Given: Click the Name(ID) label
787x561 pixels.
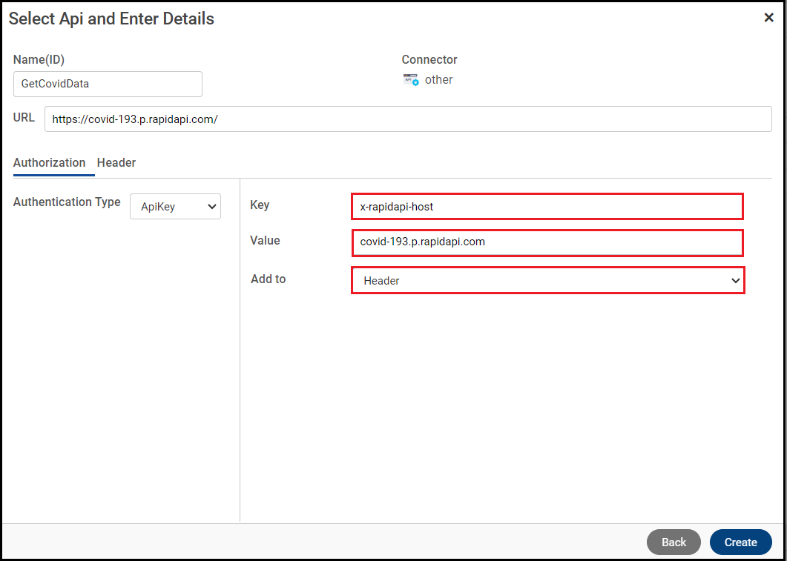Looking at the screenshot, I should pos(39,59).
